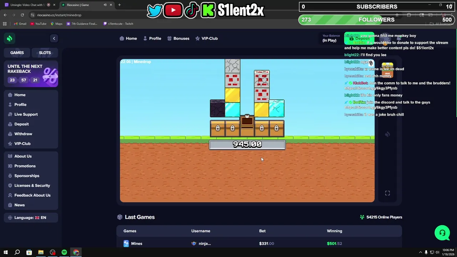Switch to the GAMES tab
Image resolution: width=457 pixels, height=257 pixels.
[17, 52]
